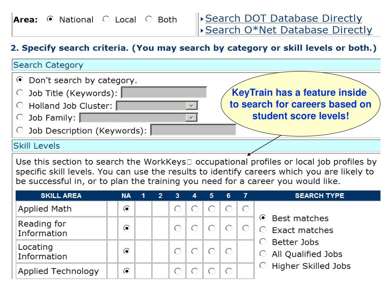
Task: Set Reading for Information level to 5
Action: (x=212, y=228)
